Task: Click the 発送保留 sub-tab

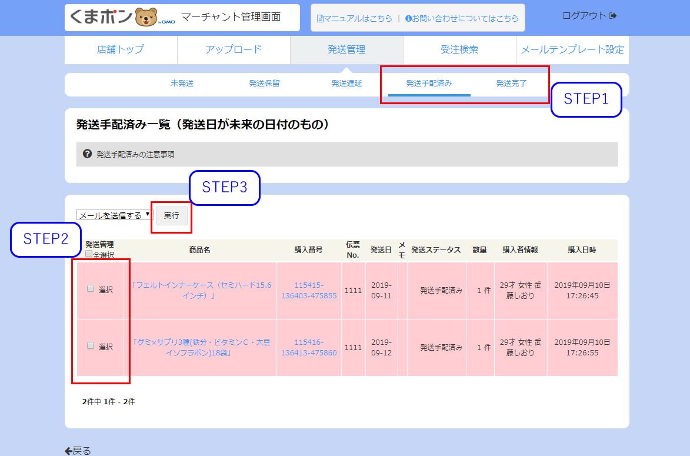Action: pyautogui.click(x=264, y=84)
